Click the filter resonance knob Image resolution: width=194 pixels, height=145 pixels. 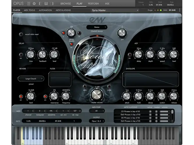[54, 96]
